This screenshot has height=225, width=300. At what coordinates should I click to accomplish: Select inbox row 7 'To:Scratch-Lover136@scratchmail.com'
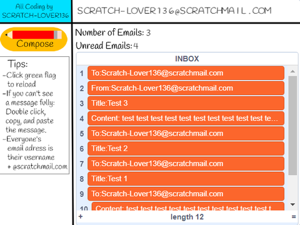[186, 164]
